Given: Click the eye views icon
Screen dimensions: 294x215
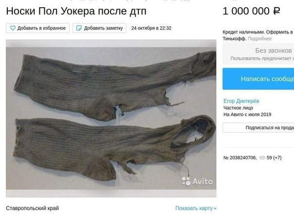Looking at the screenshot, I should tap(262, 158).
